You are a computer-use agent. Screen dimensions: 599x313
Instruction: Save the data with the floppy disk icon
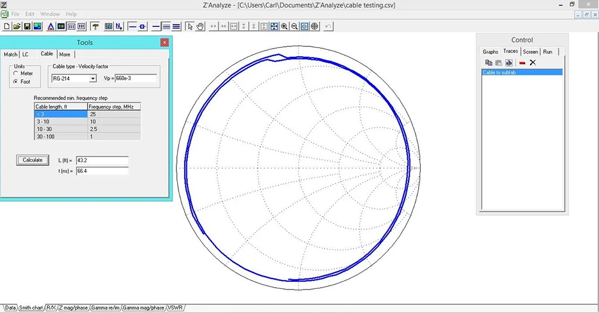(27, 26)
